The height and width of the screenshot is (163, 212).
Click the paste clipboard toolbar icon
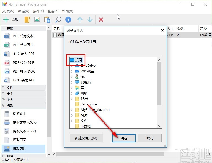[x=47, y=20]
